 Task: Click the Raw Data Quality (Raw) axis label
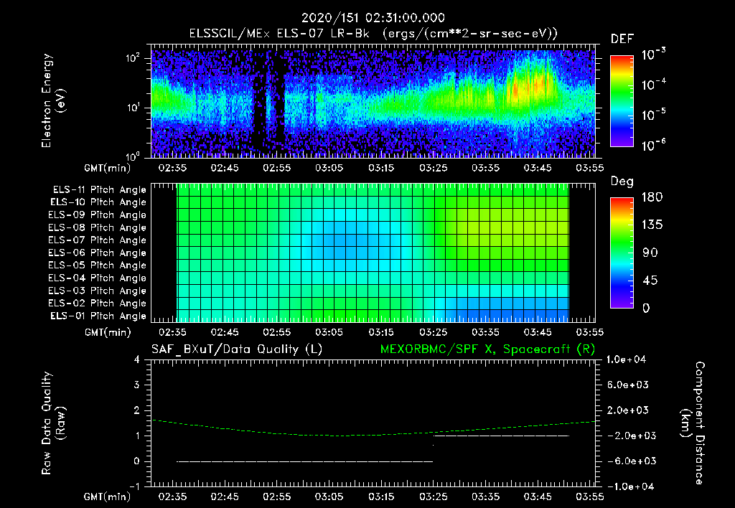click(x=53, y=423)
